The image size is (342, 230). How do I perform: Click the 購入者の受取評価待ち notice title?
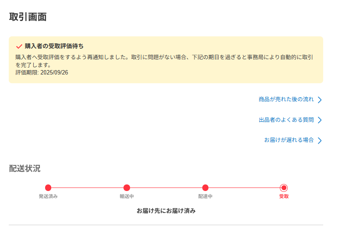54,46
